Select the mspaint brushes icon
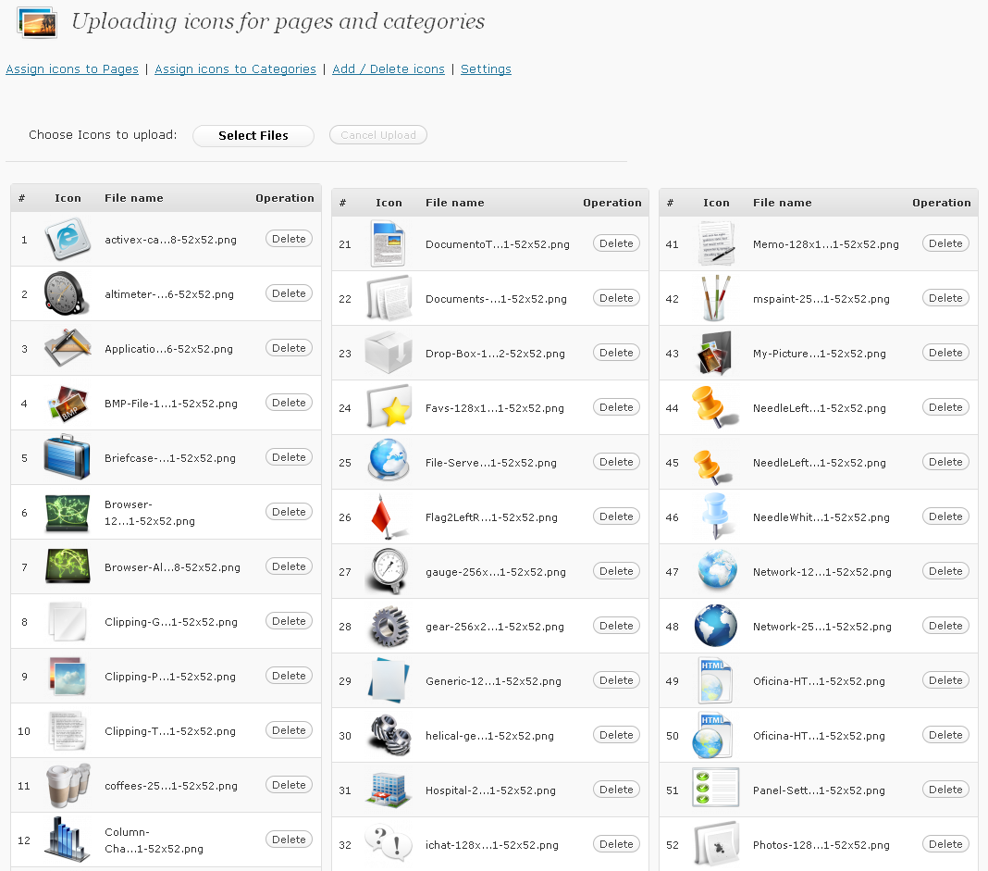 pyautogui.click(x=716, y=298)
